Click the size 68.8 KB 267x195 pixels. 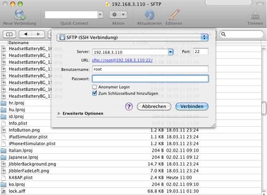click(x=155, y=191)
